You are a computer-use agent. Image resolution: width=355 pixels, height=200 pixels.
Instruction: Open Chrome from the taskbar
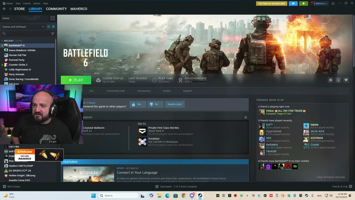[184, 196]
